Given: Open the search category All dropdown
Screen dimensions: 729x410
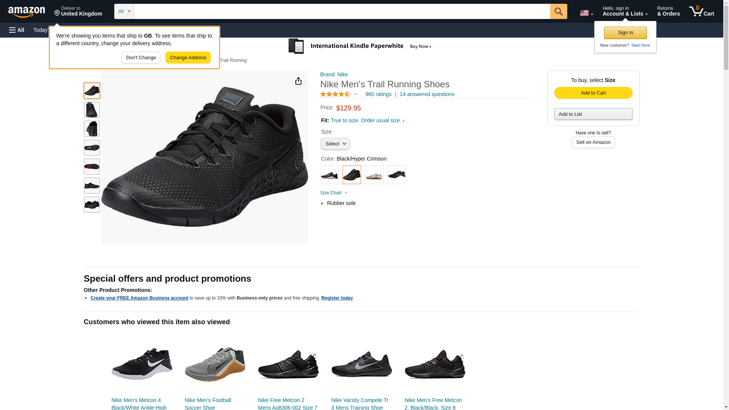Looking at the screenshot, I should click(x=124, y=11).
